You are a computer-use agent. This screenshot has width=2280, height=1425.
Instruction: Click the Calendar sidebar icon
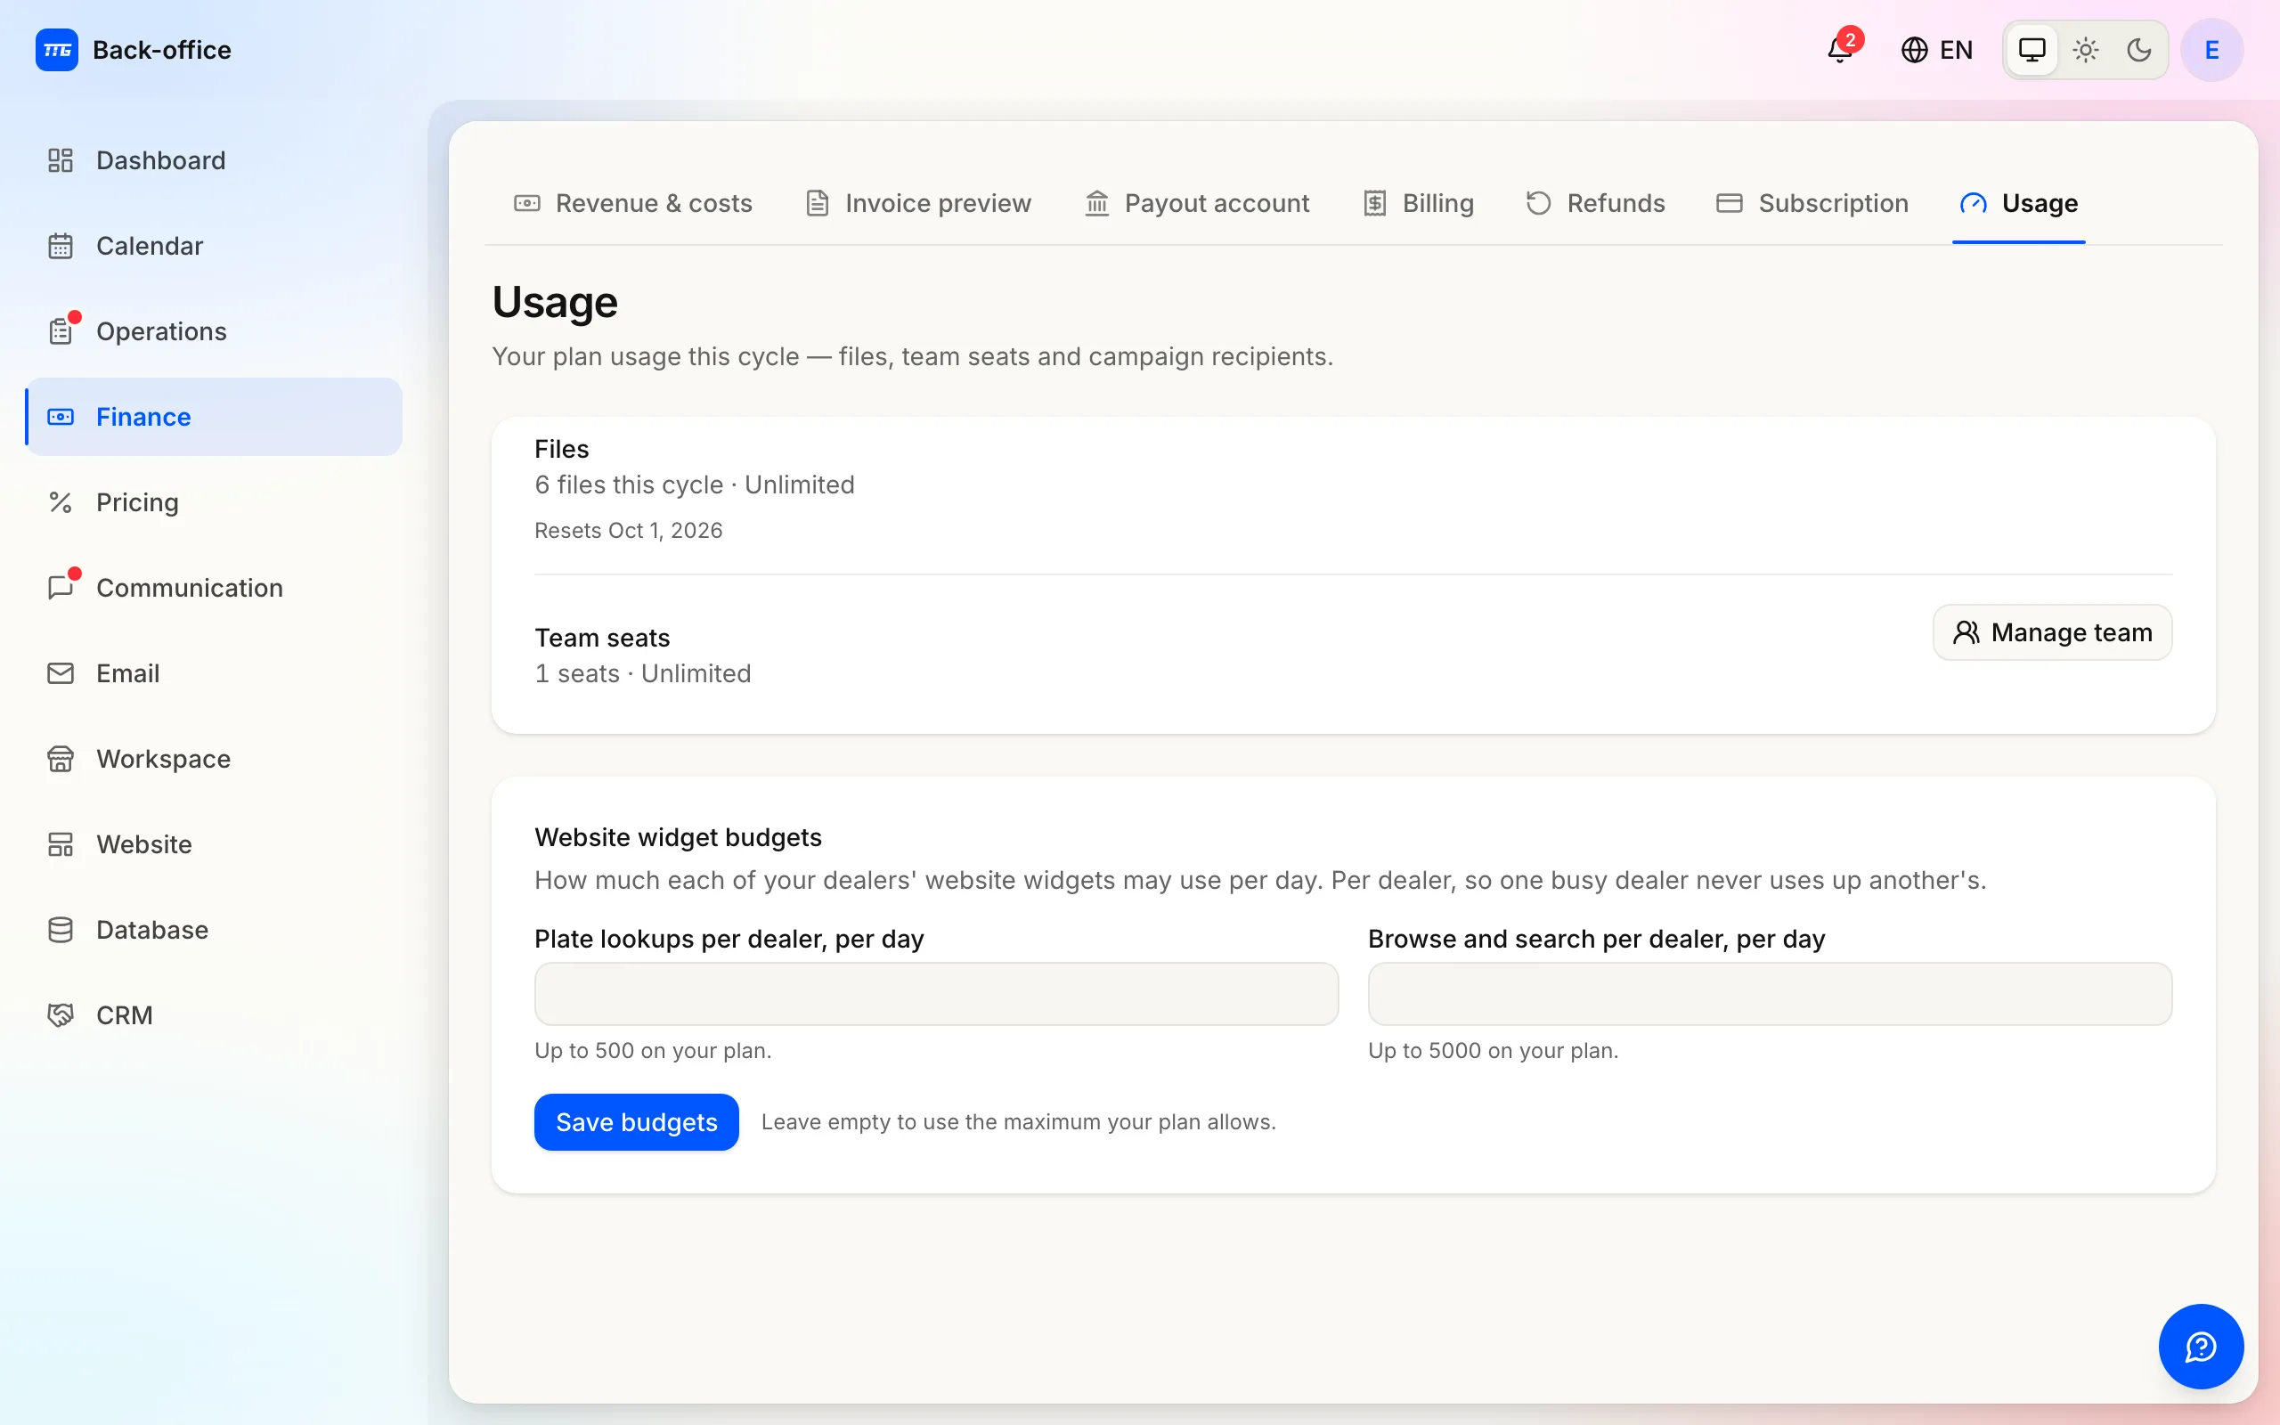pyautogui.click(x=61, y=246)
